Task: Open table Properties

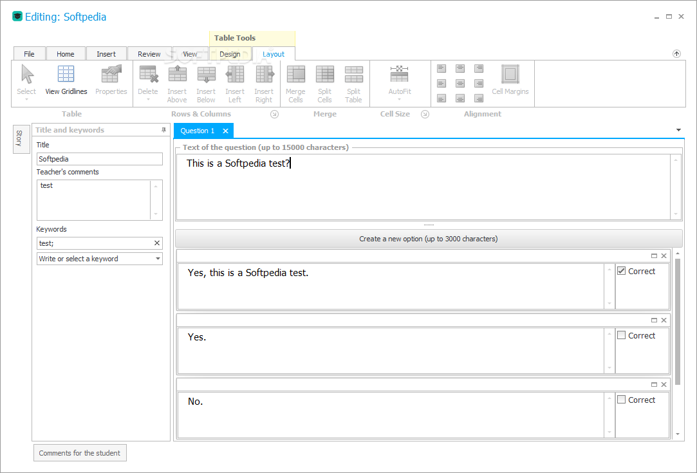Action: point(111,80)
